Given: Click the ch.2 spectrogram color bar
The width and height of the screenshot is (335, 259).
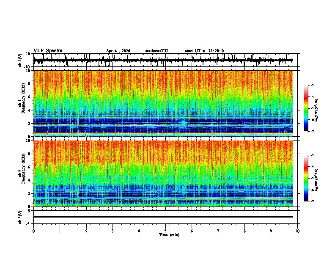Looking at the screenshot, I should 306,178.
